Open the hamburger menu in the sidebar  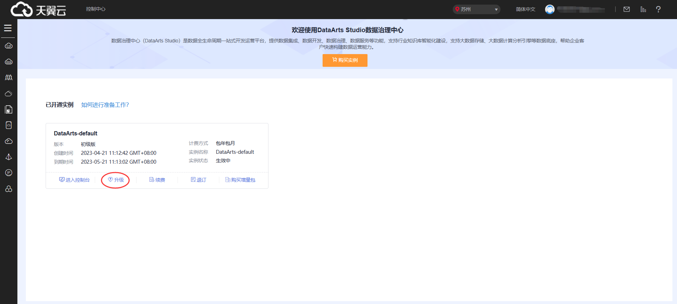8,28
